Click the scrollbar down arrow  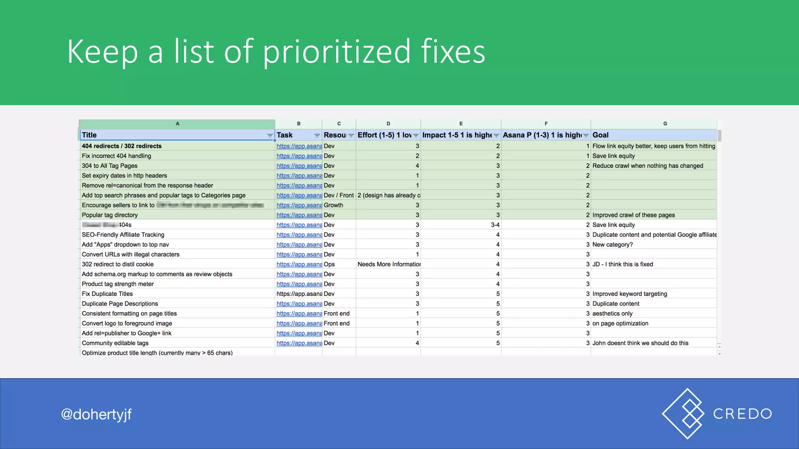719,354
